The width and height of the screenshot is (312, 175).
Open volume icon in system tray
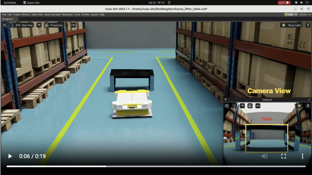tap(301, 3)
